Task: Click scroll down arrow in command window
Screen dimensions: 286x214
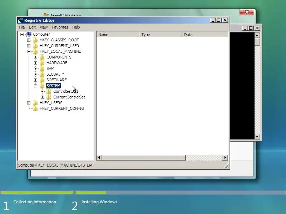Action: coord(257,136)
